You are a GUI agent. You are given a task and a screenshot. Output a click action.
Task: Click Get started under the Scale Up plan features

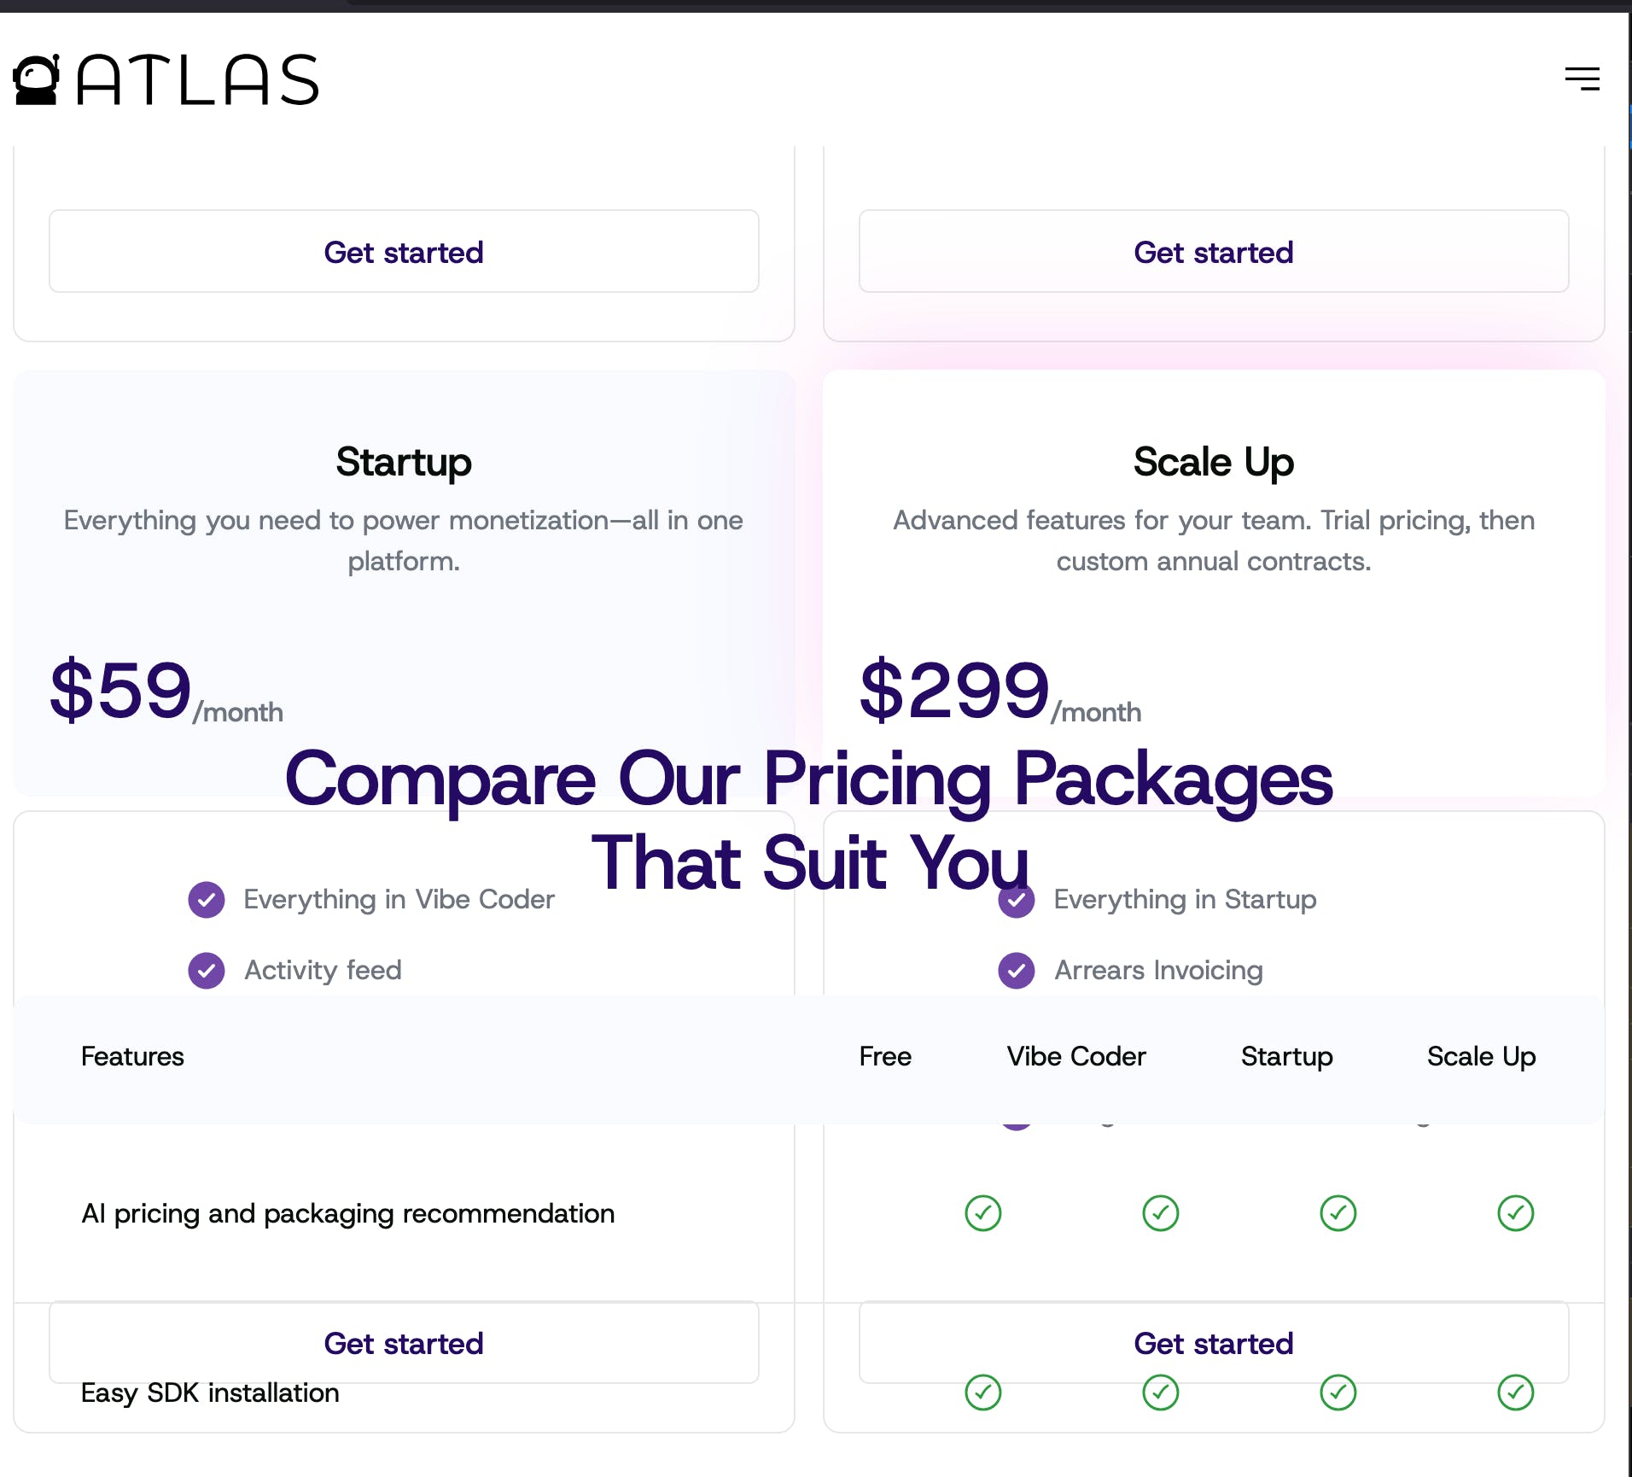pos(1214,1343)
